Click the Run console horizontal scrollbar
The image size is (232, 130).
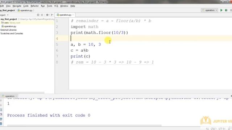(x=84, y=126)
